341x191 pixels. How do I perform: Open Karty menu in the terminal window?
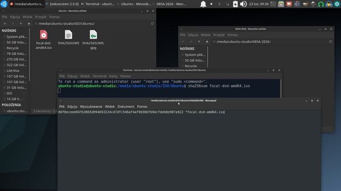[x=113, y=76]
